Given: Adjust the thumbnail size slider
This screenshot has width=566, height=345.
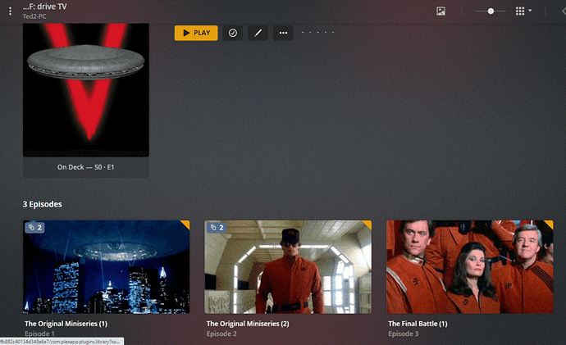Looking at the screenshot, I should (491, 11).
